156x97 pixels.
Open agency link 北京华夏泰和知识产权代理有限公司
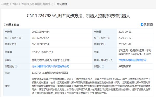coord(50,66)
